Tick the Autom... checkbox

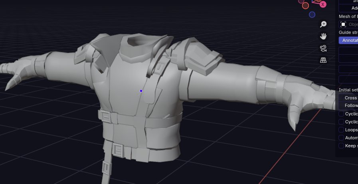coord(341,138)
